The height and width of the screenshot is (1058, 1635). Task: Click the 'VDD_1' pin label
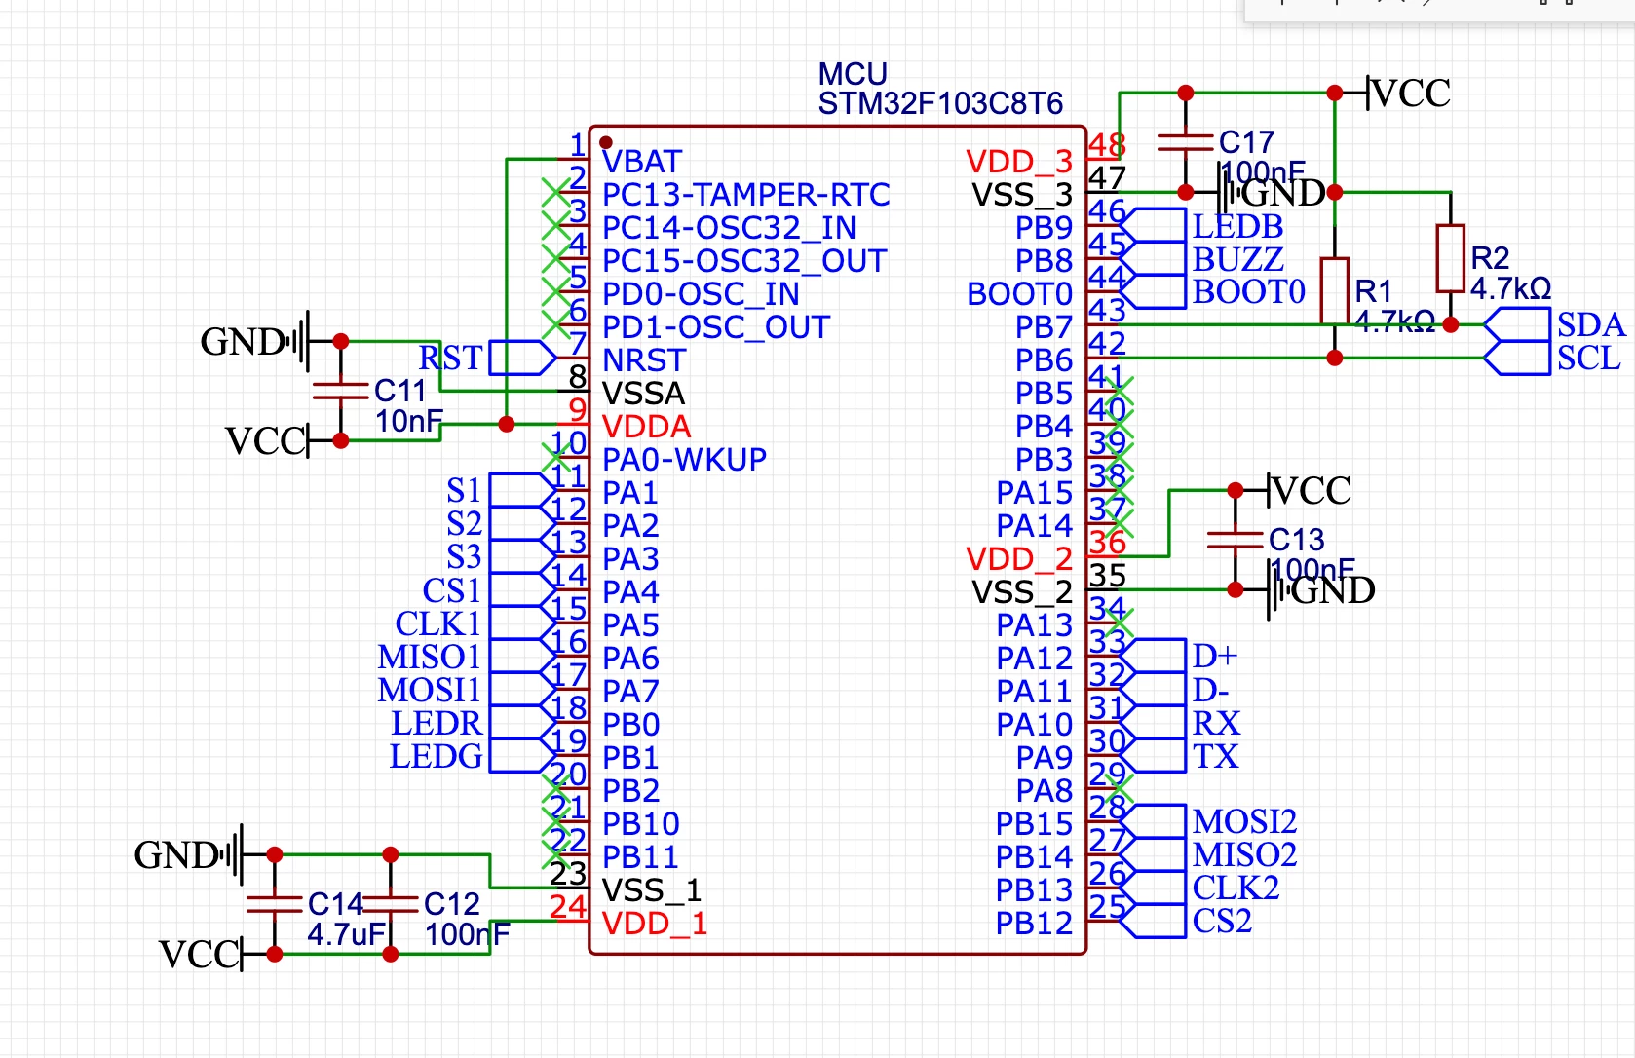[655, 924]
